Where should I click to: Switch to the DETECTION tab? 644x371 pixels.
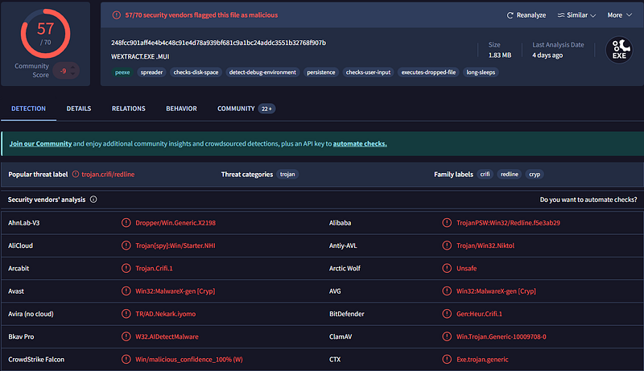28,109
